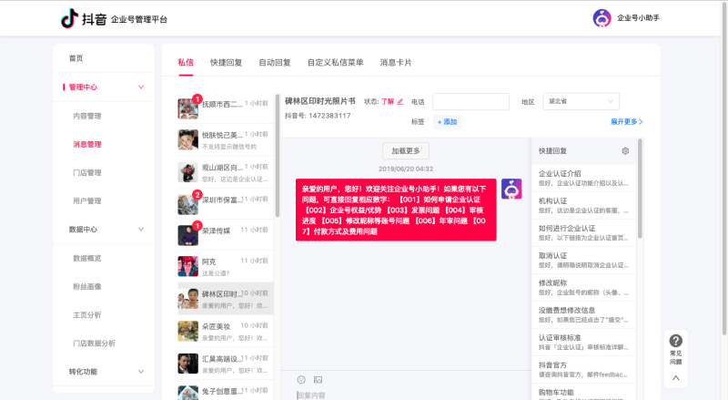Click the edit pencil next to 状态 了解
728x400 pixels.
(400, 101)
